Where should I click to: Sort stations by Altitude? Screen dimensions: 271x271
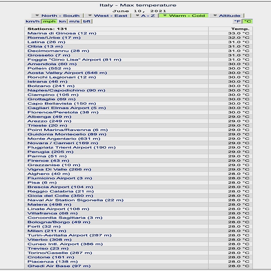click(227, 16)
